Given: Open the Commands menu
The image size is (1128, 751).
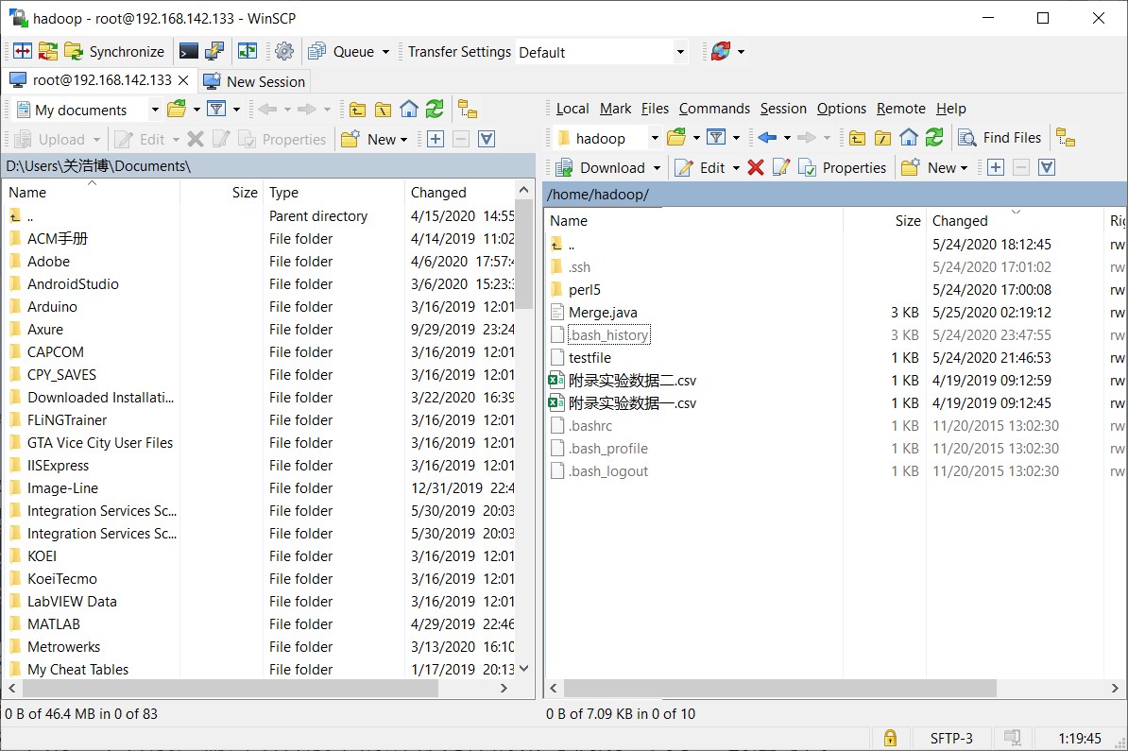Looking at the screenshot, I should pyautogui.click(x=714, y=109).
